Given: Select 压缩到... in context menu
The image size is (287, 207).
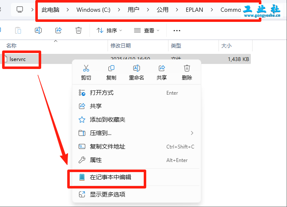Looking at the screenshot, I should coord(137,133).
